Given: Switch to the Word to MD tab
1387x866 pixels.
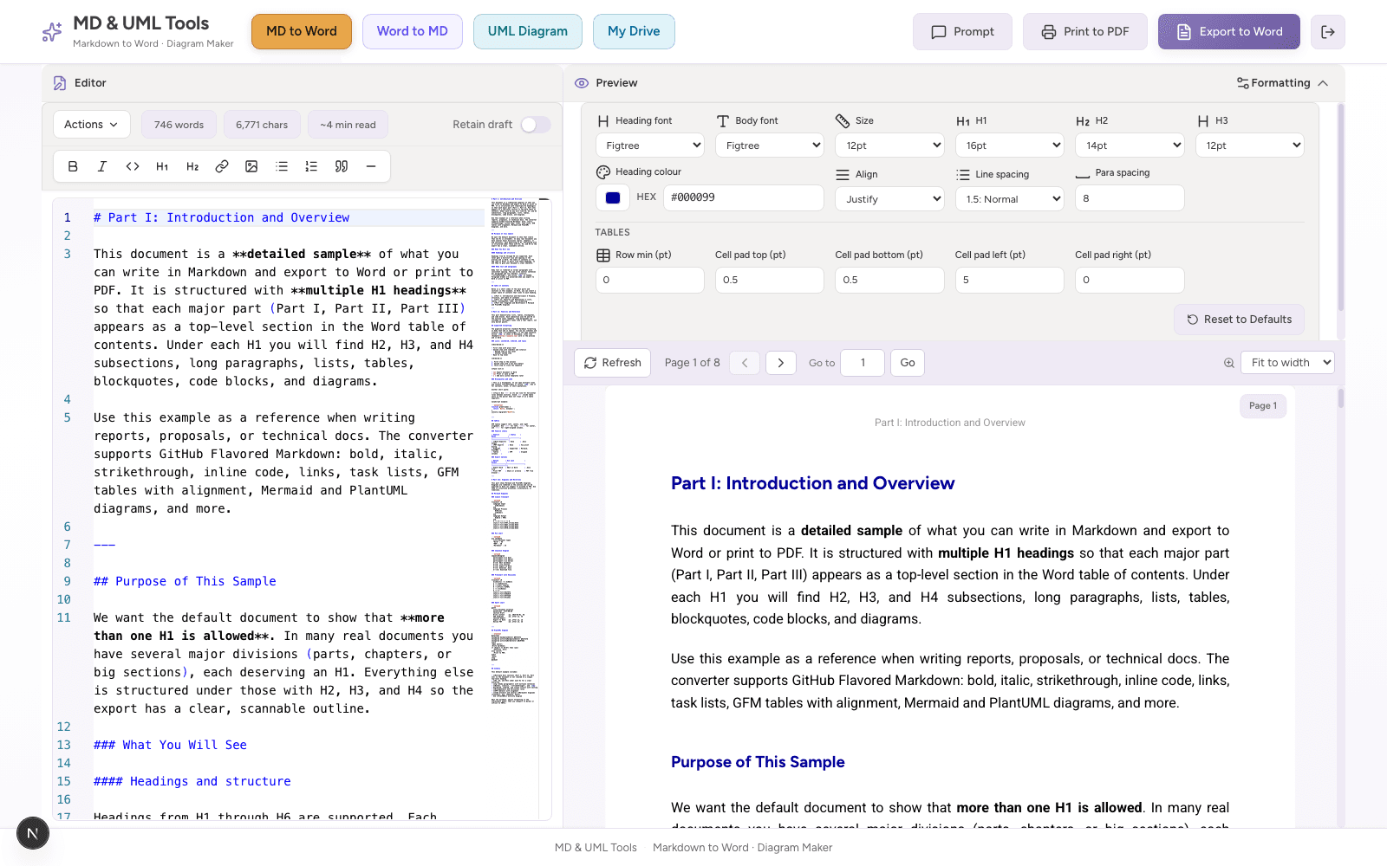Looking at the screenshot, I should pyautogui.click(x=413, y=32).
